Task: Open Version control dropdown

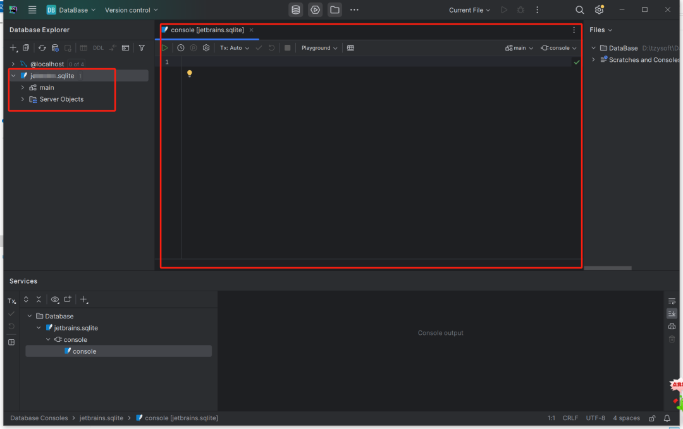Action: point(131,9)
